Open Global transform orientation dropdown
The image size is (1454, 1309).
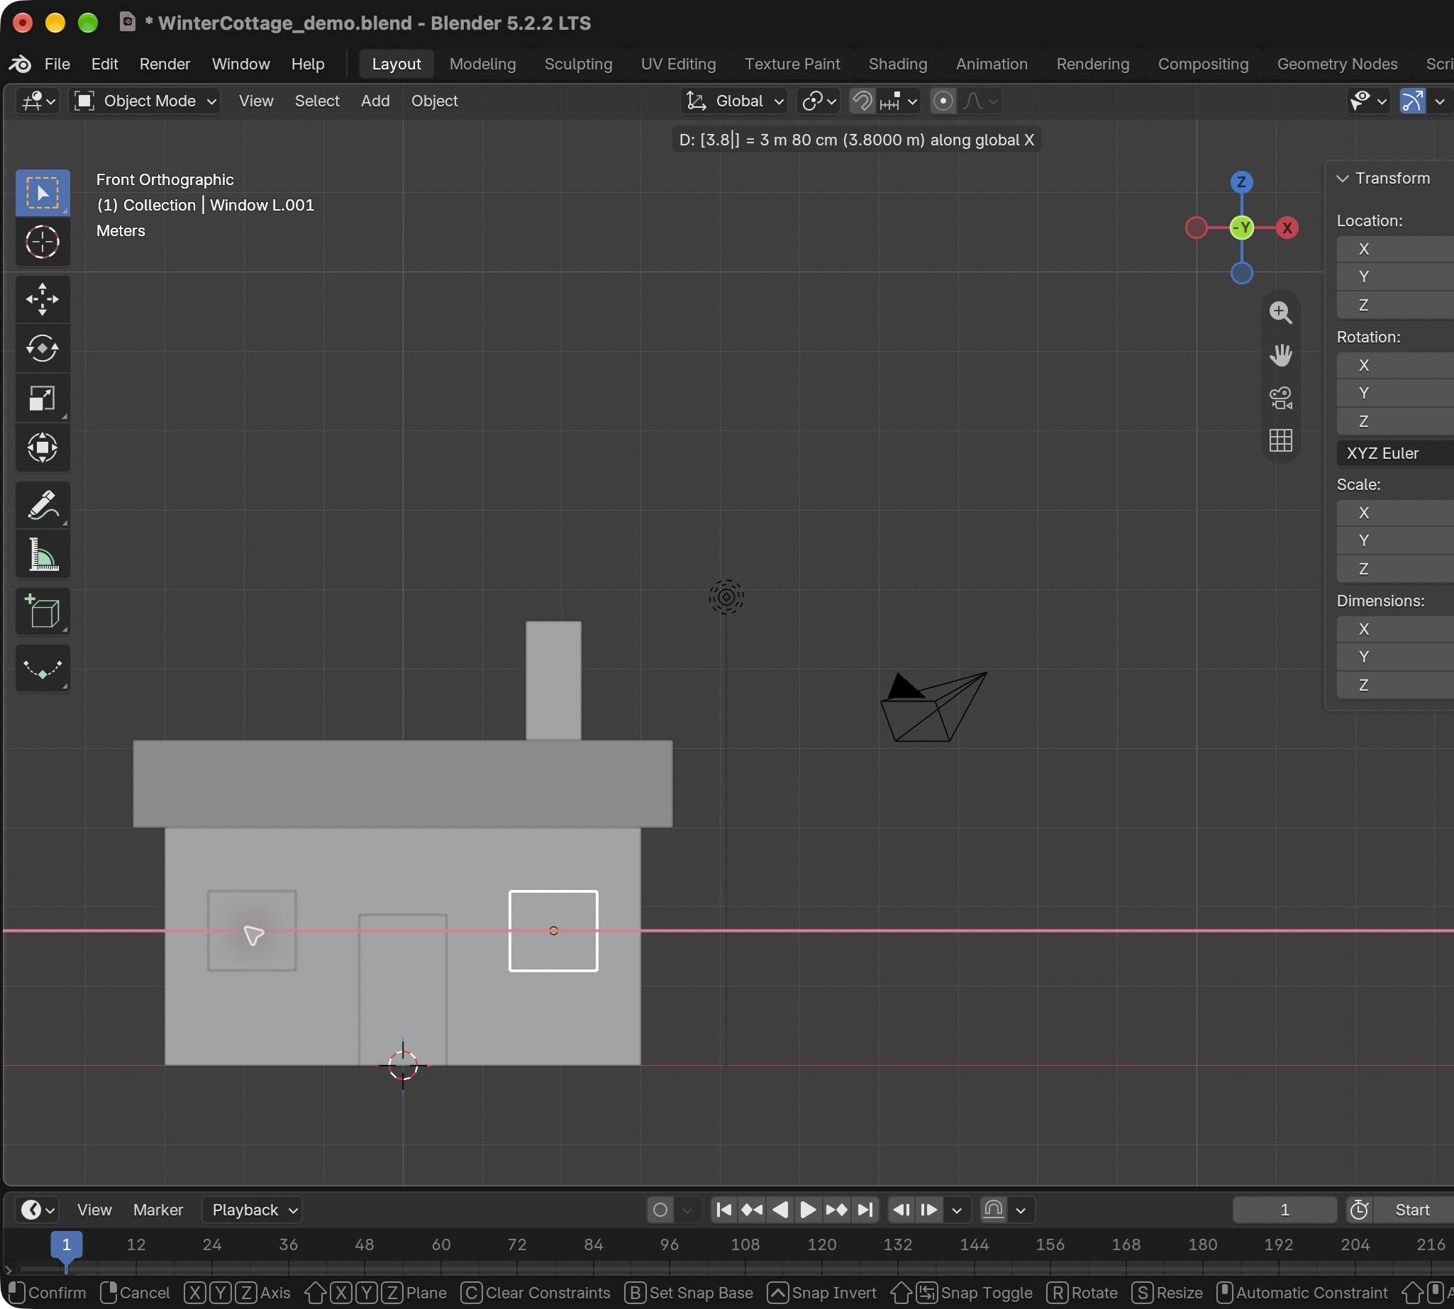tap(734, 101)
